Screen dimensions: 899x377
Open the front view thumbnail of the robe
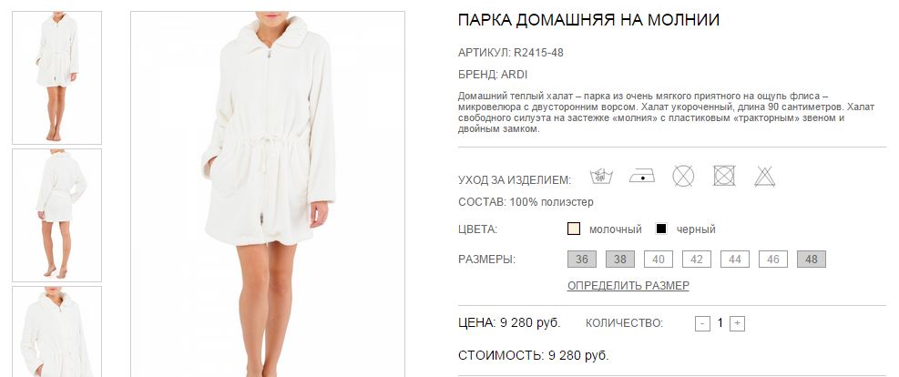click(x=56, y=77)
